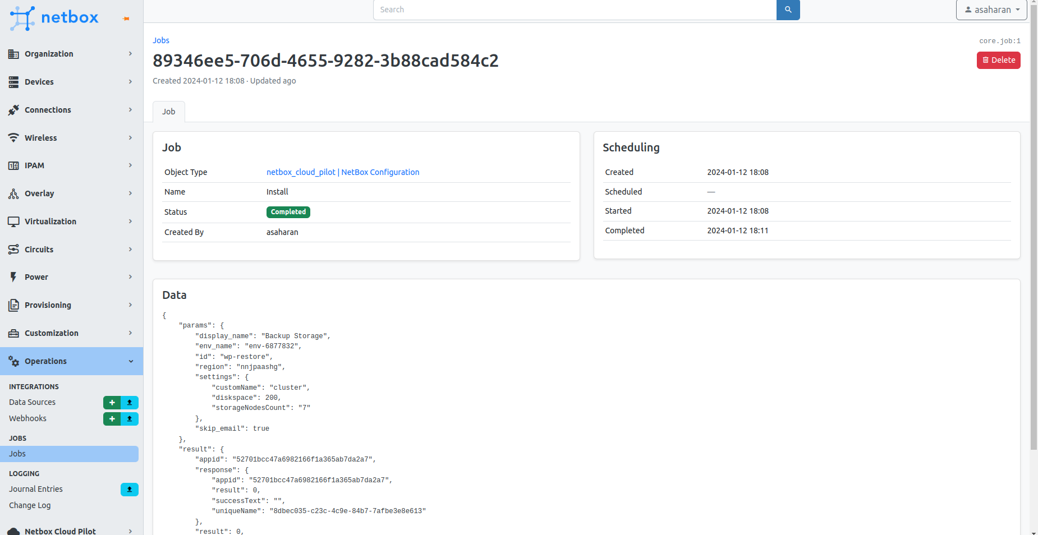This screenshot has width=1038, height=535.
Task: Click the job UUID heading
Action: point(325,61)
